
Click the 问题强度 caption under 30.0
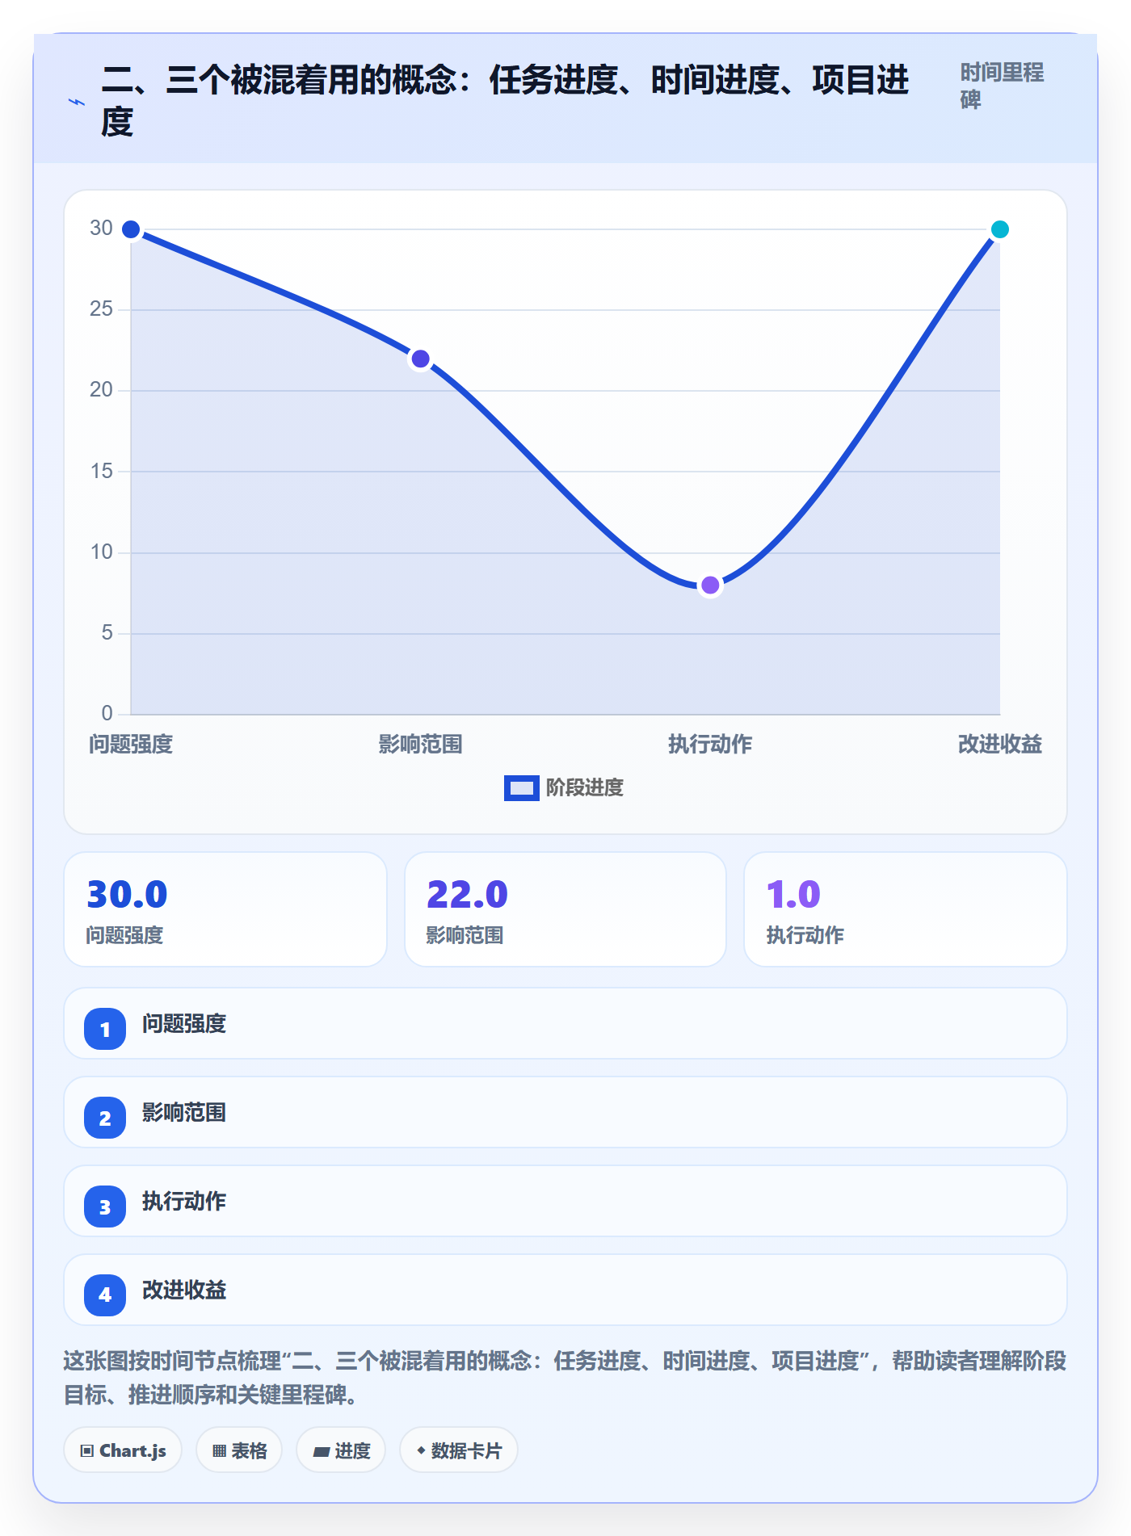pyautogui.click(x=124, y=935)
